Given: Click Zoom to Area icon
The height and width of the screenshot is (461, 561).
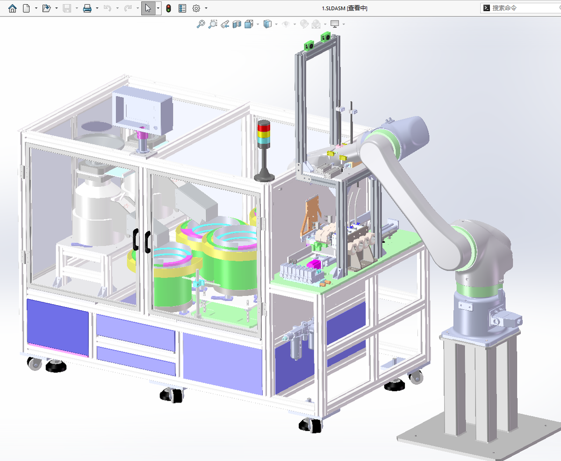Looking at the screenshot, I should pos(213,24).
